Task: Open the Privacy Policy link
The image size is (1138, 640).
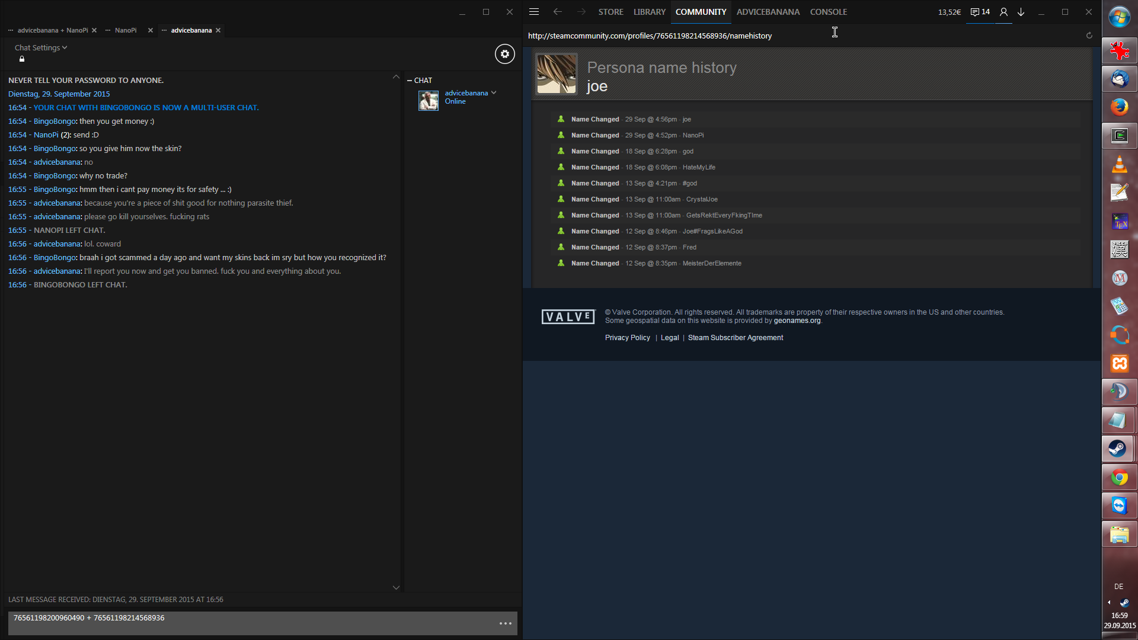Action: point(627,338)
